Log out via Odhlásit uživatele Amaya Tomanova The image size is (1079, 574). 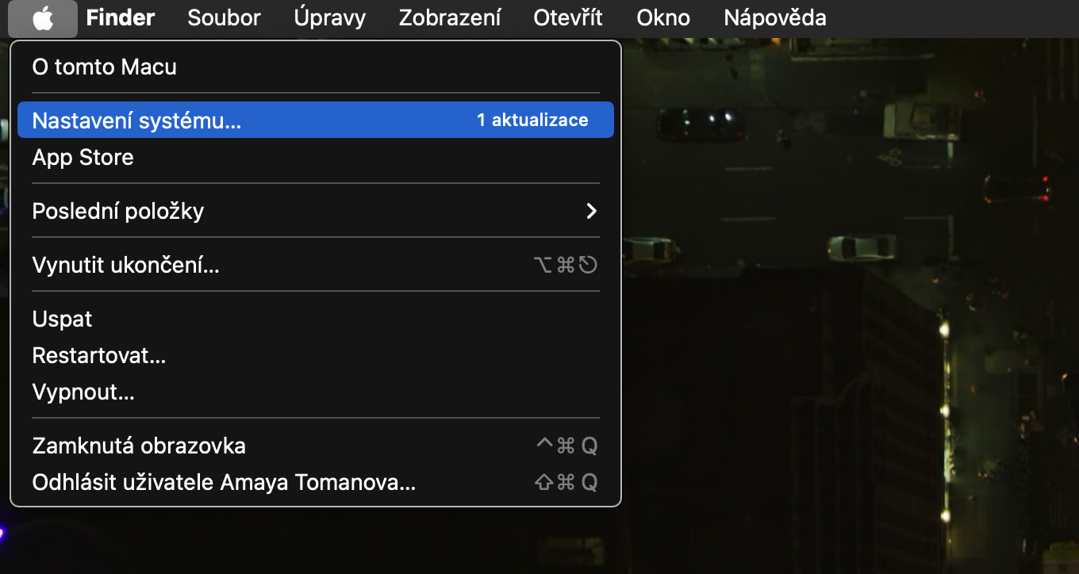315,482
